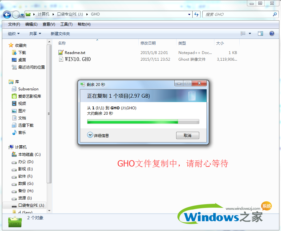The width and height of the screenshot is (281, 231).
Task: Open the 工具(T) menu
Action: click(66, 24)
